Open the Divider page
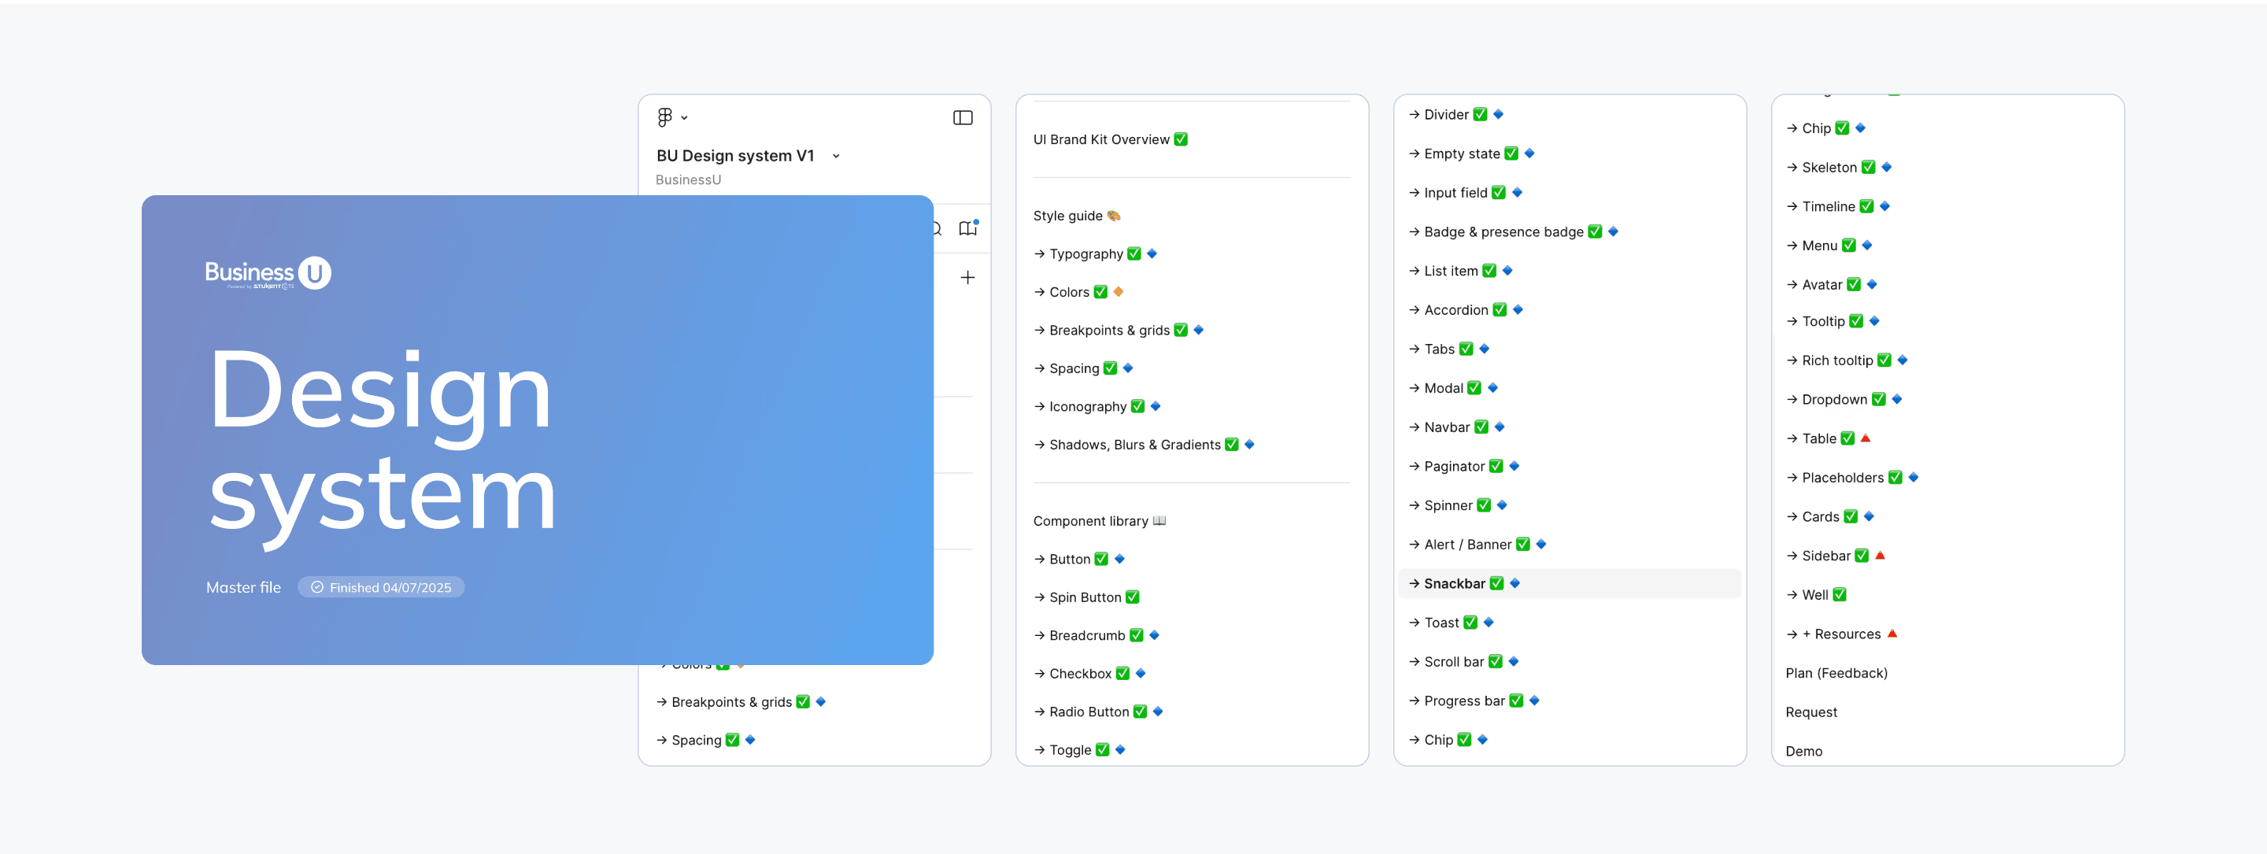Viewport: 2267px width, 854px height. coord(1455,114)
